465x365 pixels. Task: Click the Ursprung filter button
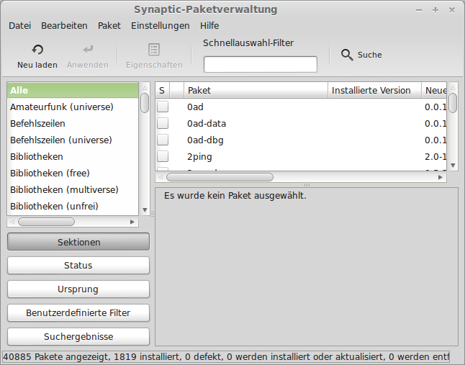[x=78, y=289]
